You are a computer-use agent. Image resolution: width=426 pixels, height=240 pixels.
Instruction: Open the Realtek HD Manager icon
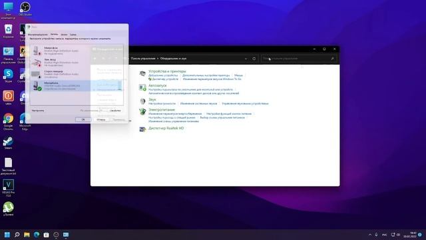pos(142,129)
